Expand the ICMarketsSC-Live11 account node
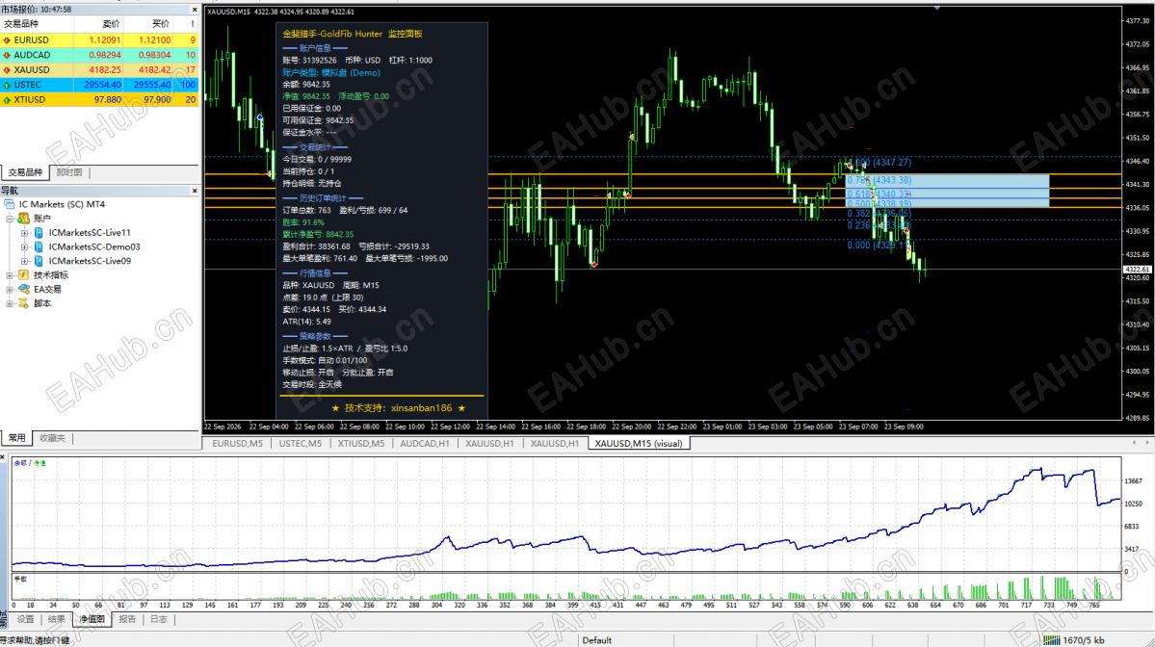This screenshot has height=647, width=1155. tap(24, 233)
